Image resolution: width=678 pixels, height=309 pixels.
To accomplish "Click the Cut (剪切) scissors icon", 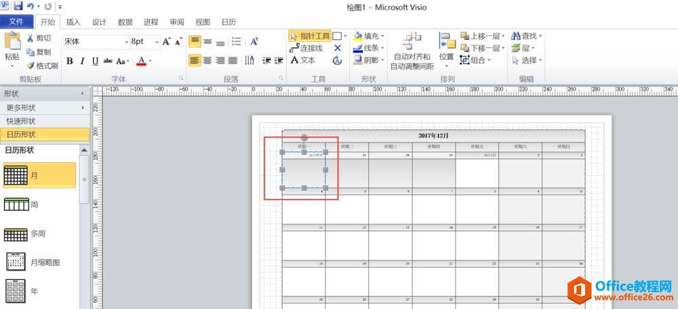I will tap(30, 39).
